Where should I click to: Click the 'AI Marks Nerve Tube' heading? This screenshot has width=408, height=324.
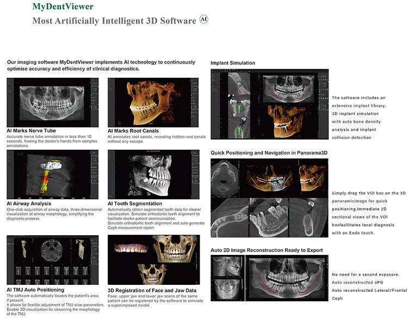point(31,131)
